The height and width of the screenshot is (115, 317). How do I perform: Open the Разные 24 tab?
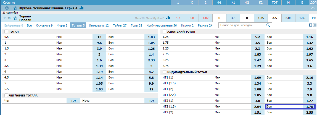[x=205, y=25]
